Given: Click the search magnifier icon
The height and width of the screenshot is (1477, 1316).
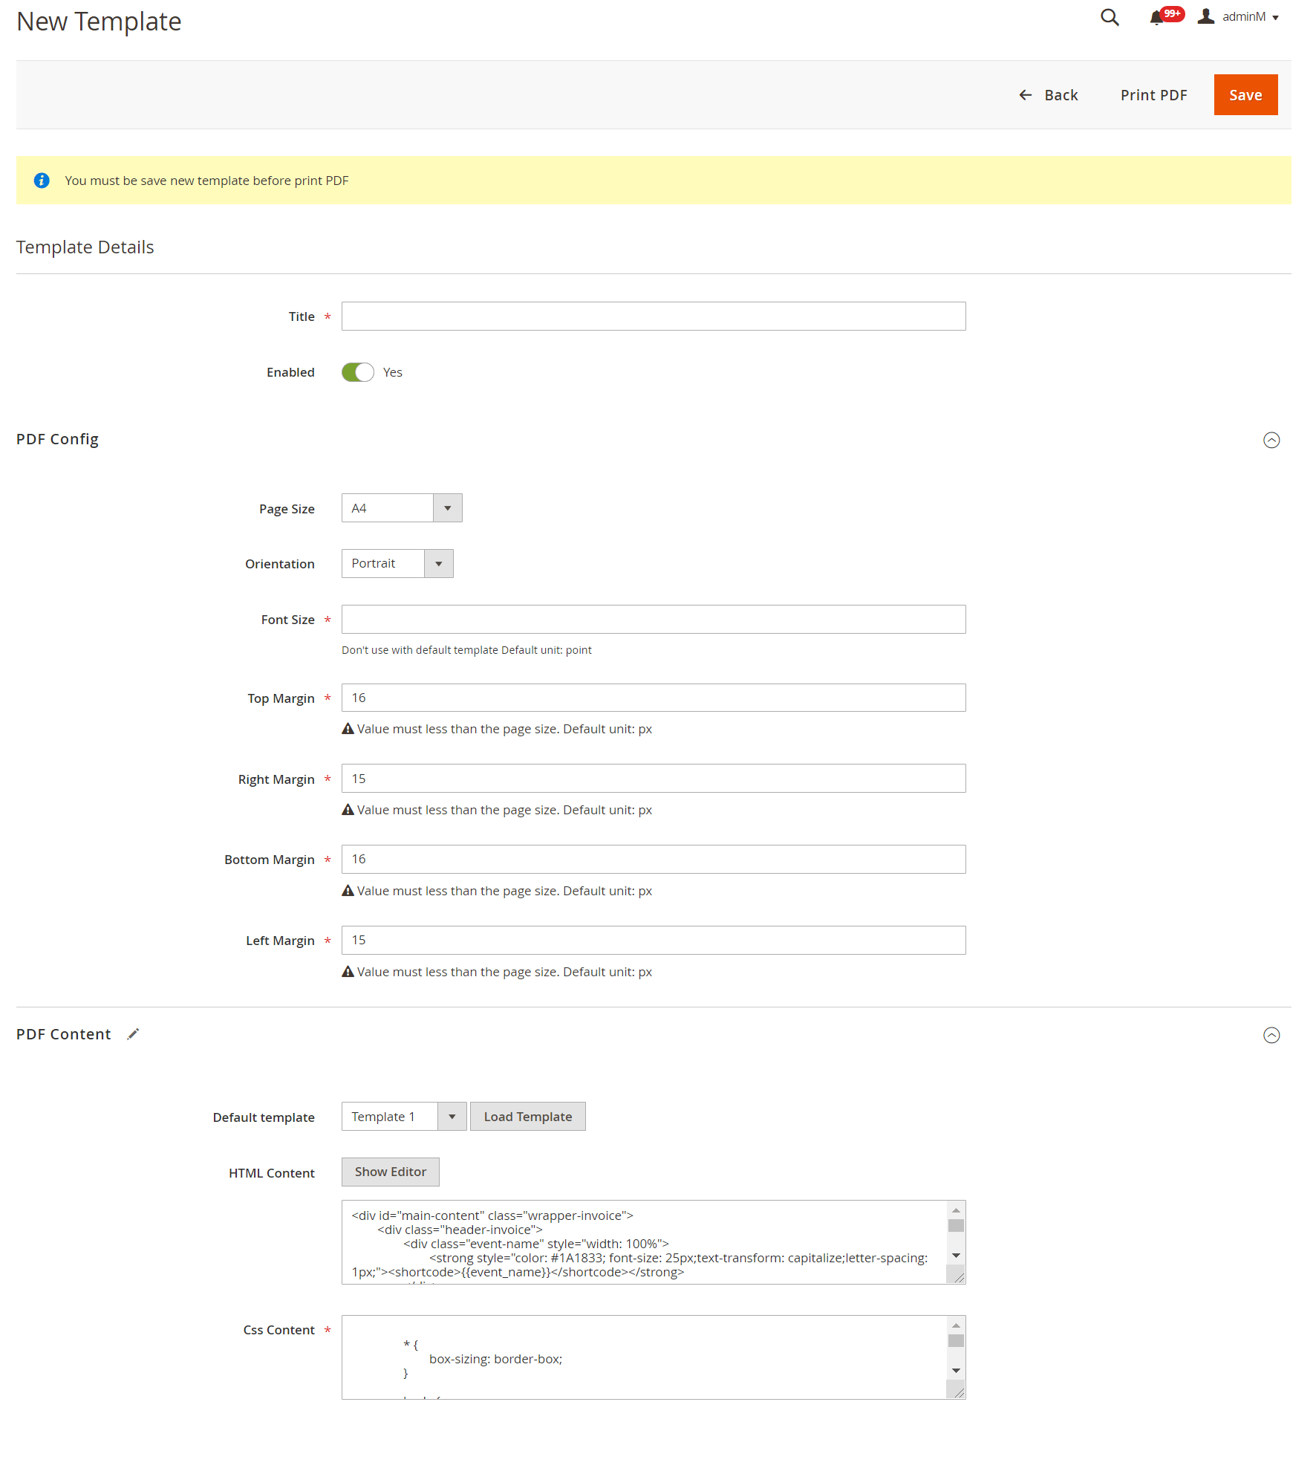Looking at the screenshot, I should (1110, 17).
